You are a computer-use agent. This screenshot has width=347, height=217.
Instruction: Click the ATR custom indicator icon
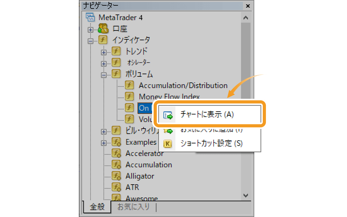116,187
